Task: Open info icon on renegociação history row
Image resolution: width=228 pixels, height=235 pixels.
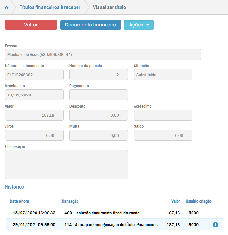Action: pos(215,225)
